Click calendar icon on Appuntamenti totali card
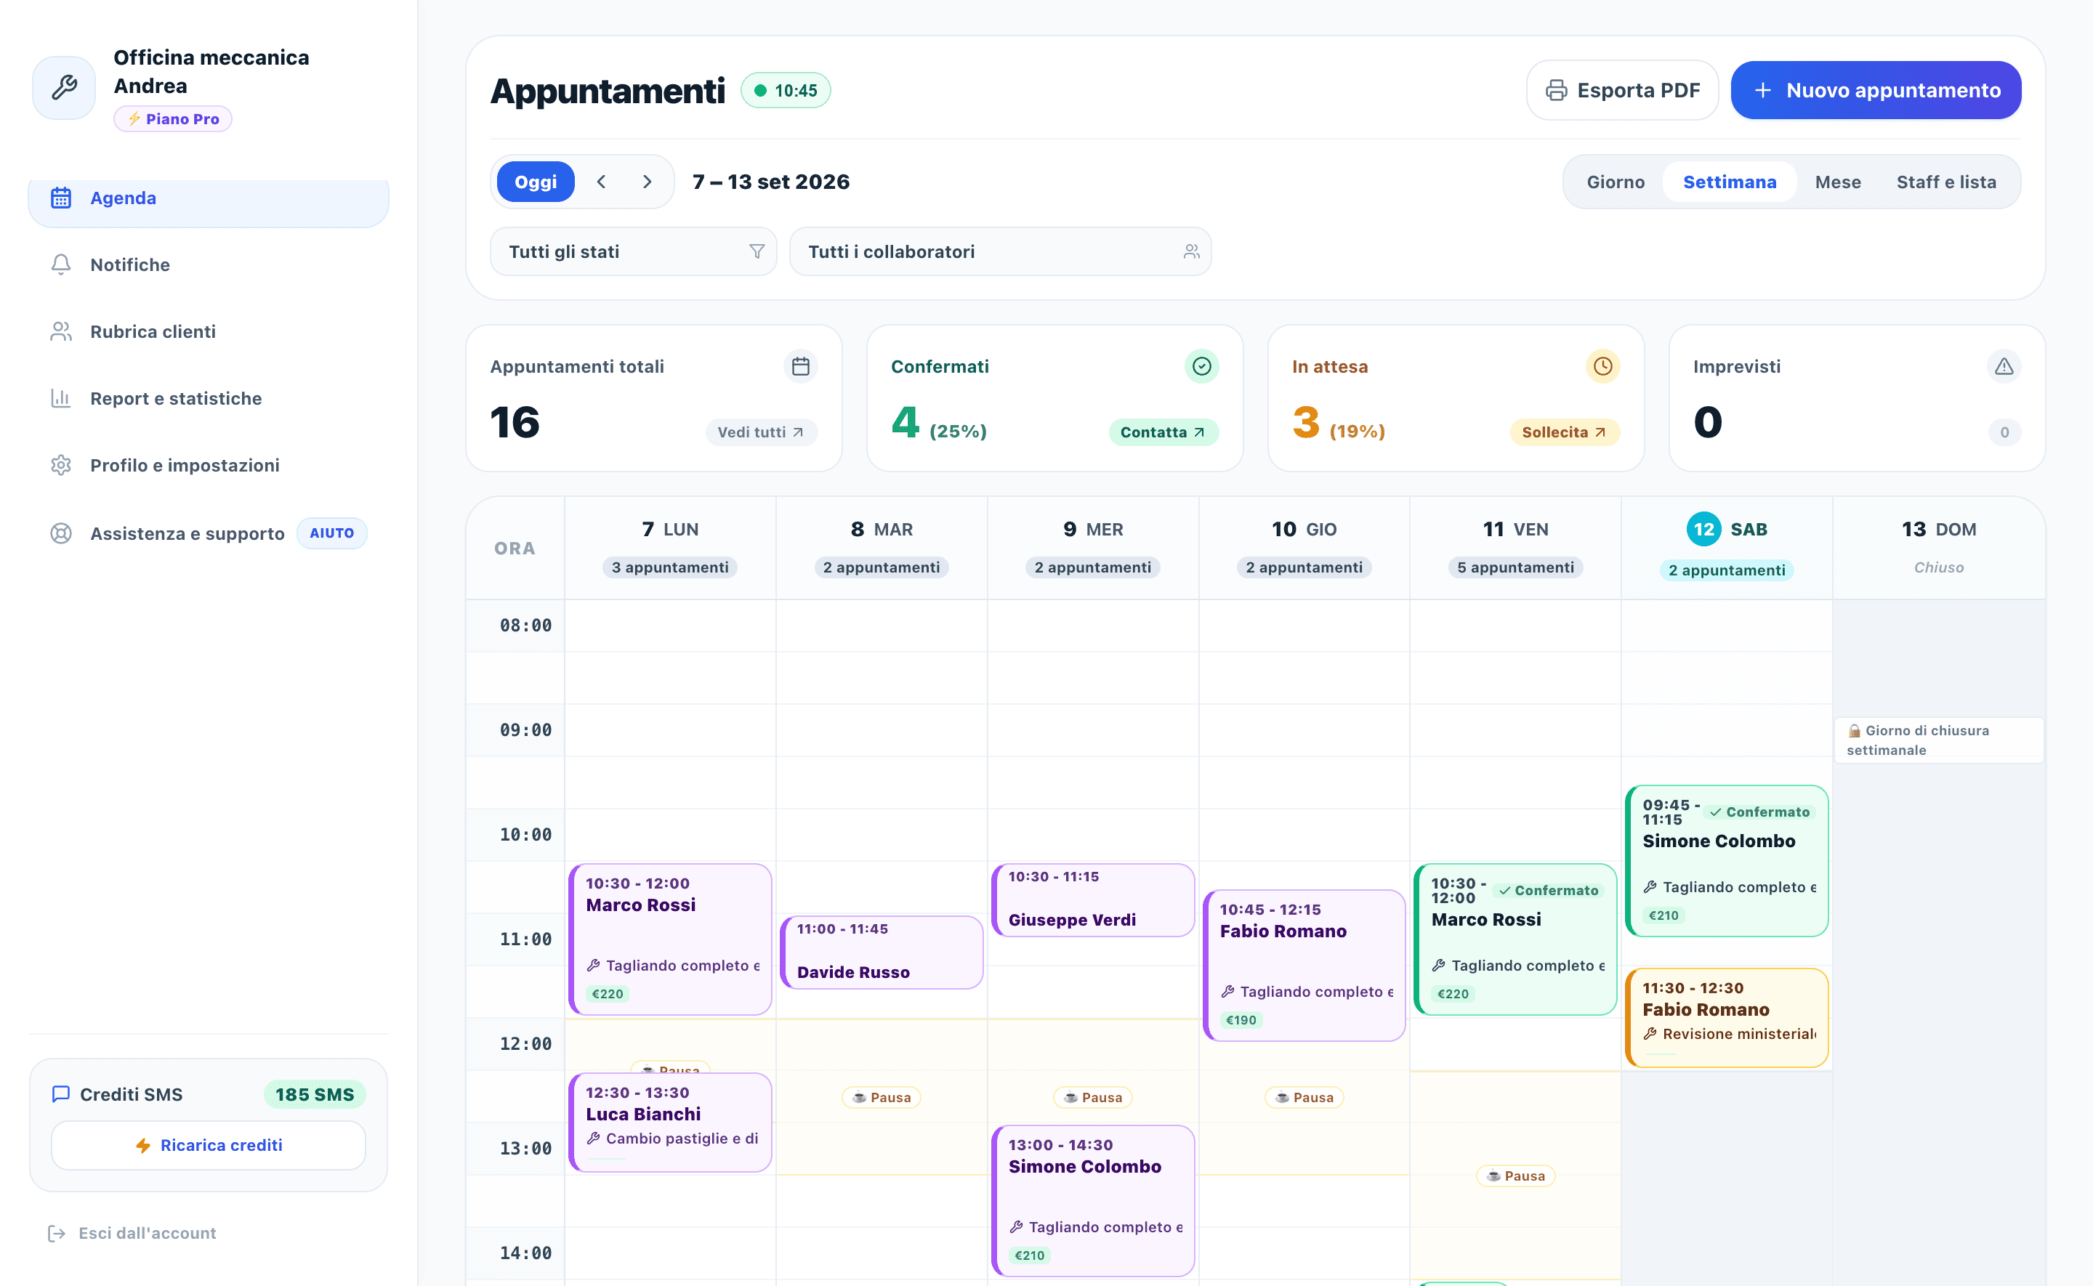 click(800, 367)
